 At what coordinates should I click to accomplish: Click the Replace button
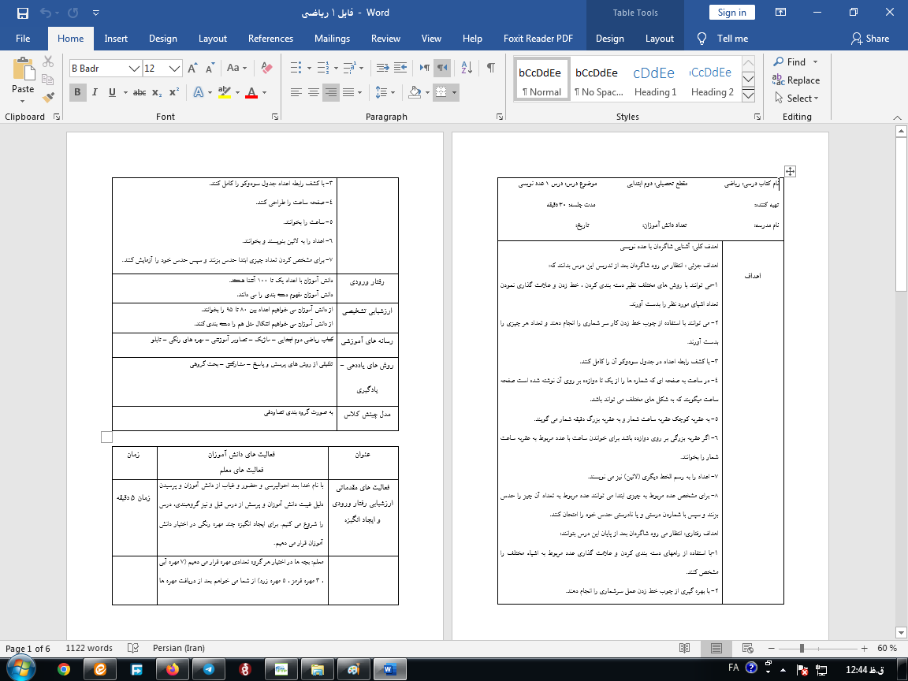pyautogui.click(x=796, y=80)
